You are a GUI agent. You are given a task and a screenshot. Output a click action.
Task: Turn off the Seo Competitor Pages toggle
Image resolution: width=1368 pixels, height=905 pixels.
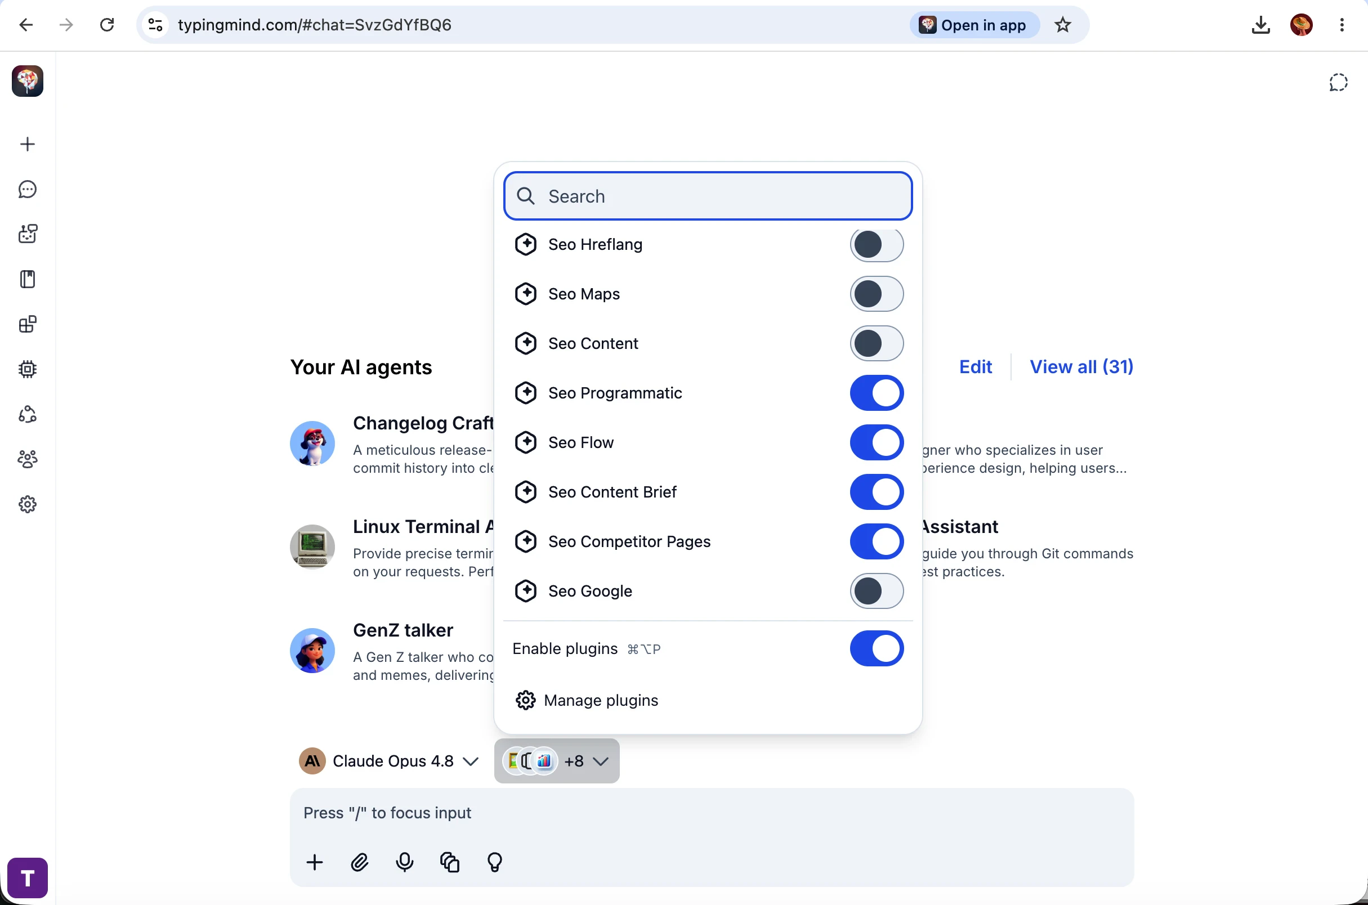click(876, 541)
